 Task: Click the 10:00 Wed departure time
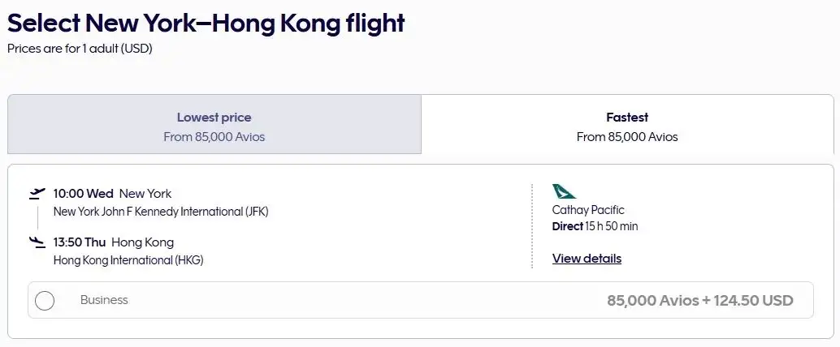83,194
